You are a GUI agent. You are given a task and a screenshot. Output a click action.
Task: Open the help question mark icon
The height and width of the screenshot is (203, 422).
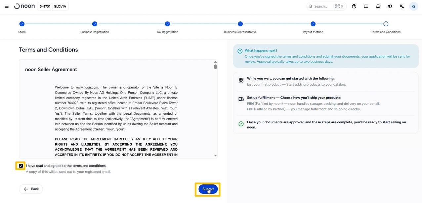click(354, 6)
